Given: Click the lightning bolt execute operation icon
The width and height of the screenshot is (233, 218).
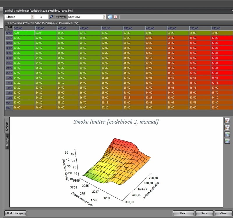Looking at the screenshot, I should pyautogui.click(x=52, y=17).
